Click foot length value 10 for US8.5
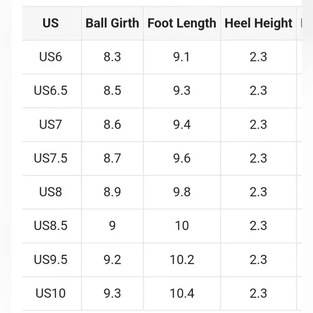The width and height of the screenshot is (313, 313). coord(182,226)
